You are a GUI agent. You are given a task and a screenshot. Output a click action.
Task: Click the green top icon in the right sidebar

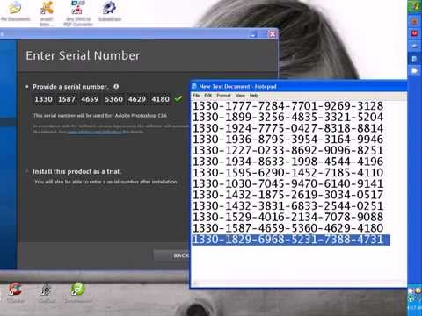[414, 6]
